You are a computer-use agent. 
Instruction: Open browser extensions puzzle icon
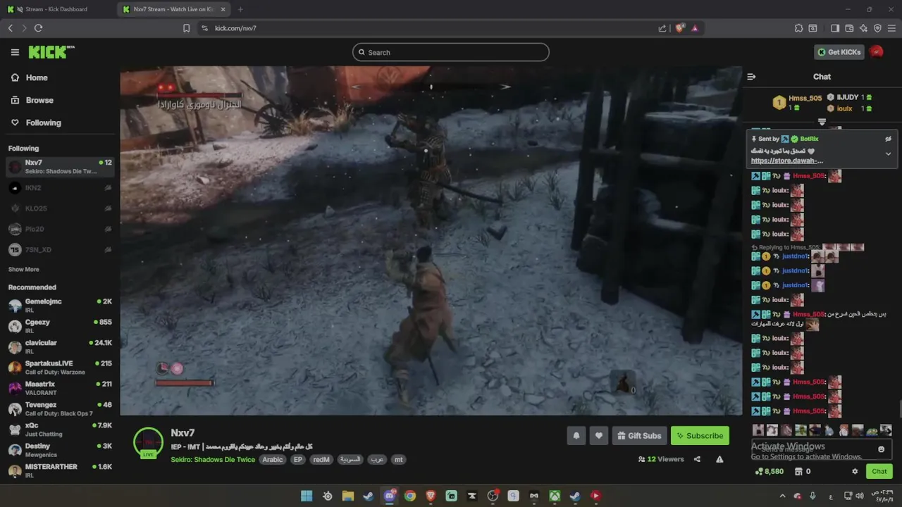(x=798, y=28)
